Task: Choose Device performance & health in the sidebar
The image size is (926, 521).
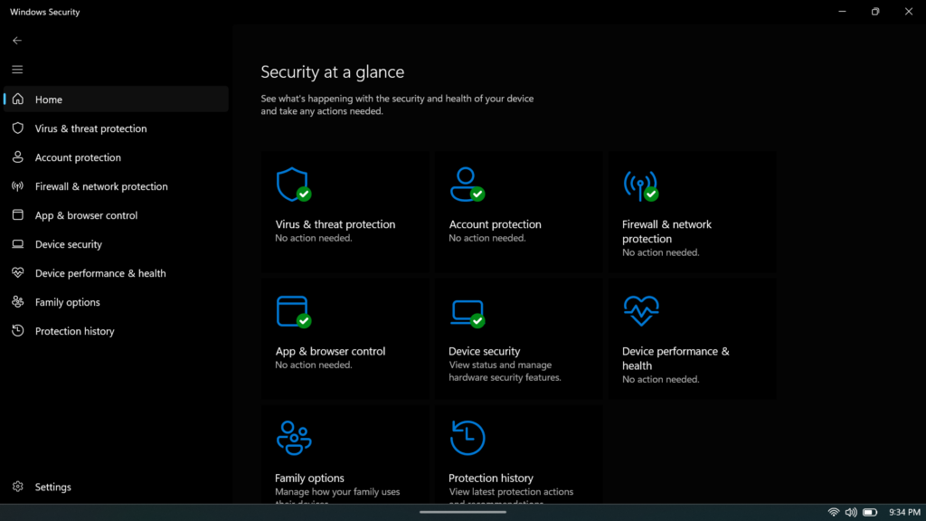Action: point(116,273)
